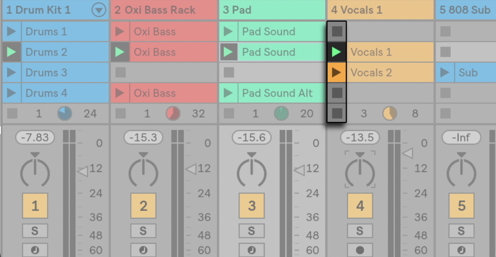
Task: Launch the Pad Sound Alt clip
Action: coord(228,93)
